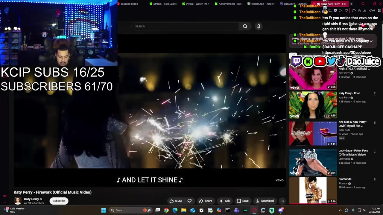Open the browser downloads icon
The image size is (383, 215).
[365, 10]
